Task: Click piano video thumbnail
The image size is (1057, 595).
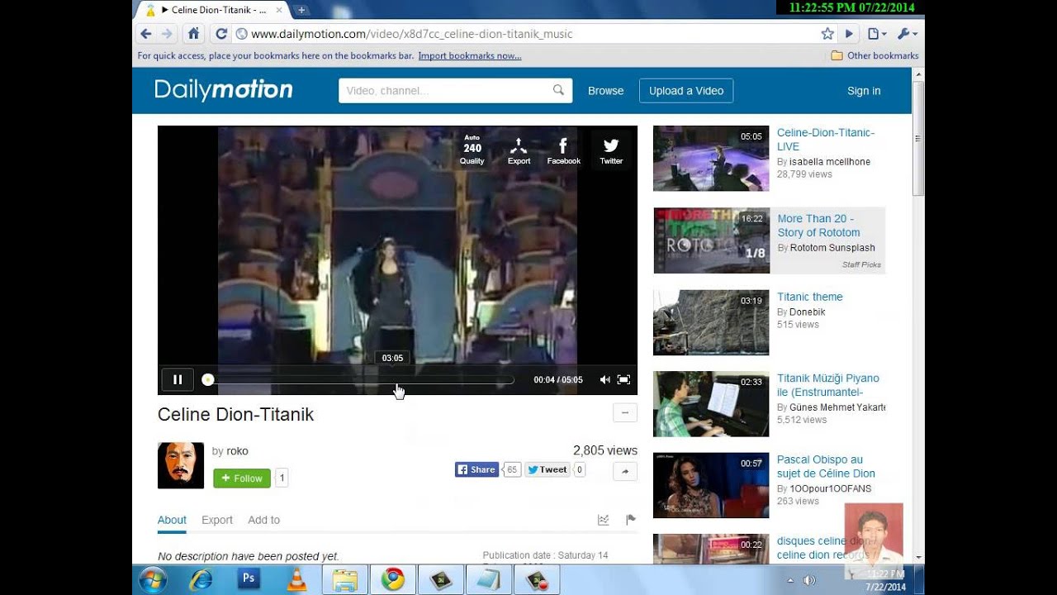Action: pos(711,404)
